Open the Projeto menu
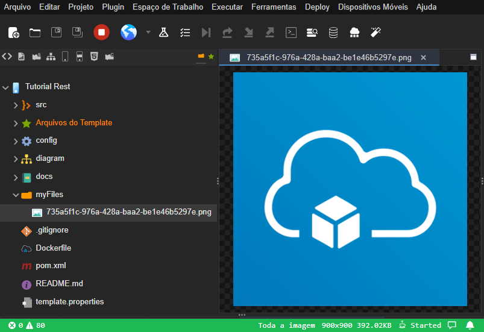 click(x=81, y=7)
